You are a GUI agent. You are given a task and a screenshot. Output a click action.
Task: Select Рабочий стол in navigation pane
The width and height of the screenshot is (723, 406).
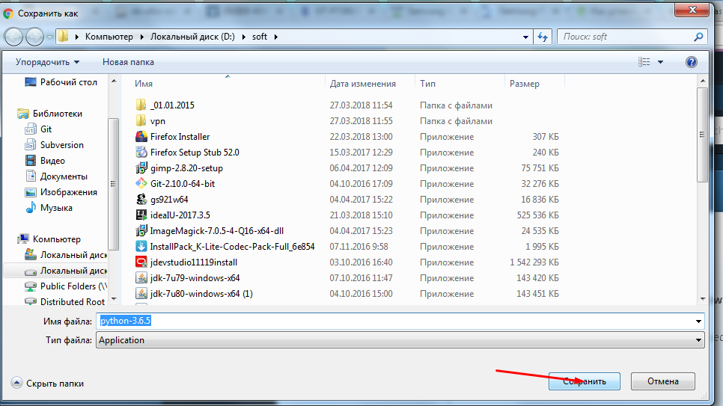61,82
